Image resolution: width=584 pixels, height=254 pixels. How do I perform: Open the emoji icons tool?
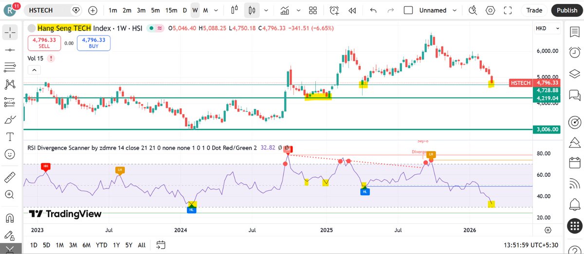pyautogui.click(x=9, y=154)
